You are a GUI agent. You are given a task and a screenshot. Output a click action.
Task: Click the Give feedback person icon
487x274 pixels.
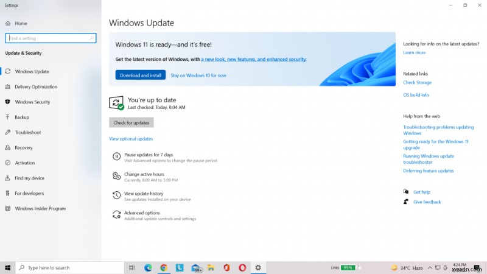(405, 202)
